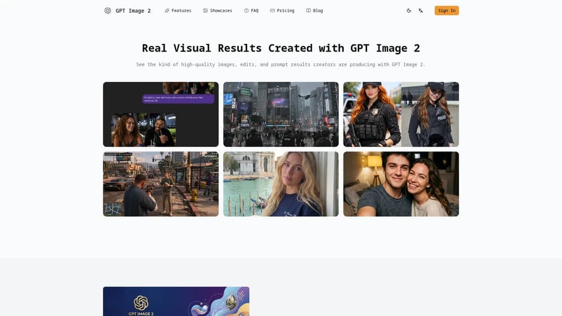Open the rainy city crossing thumbnail

click(x=281, y=114)
